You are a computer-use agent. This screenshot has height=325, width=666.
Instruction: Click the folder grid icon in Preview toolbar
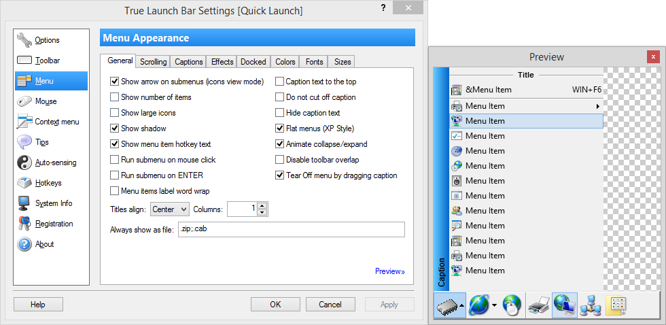click(x=616, y=305)
